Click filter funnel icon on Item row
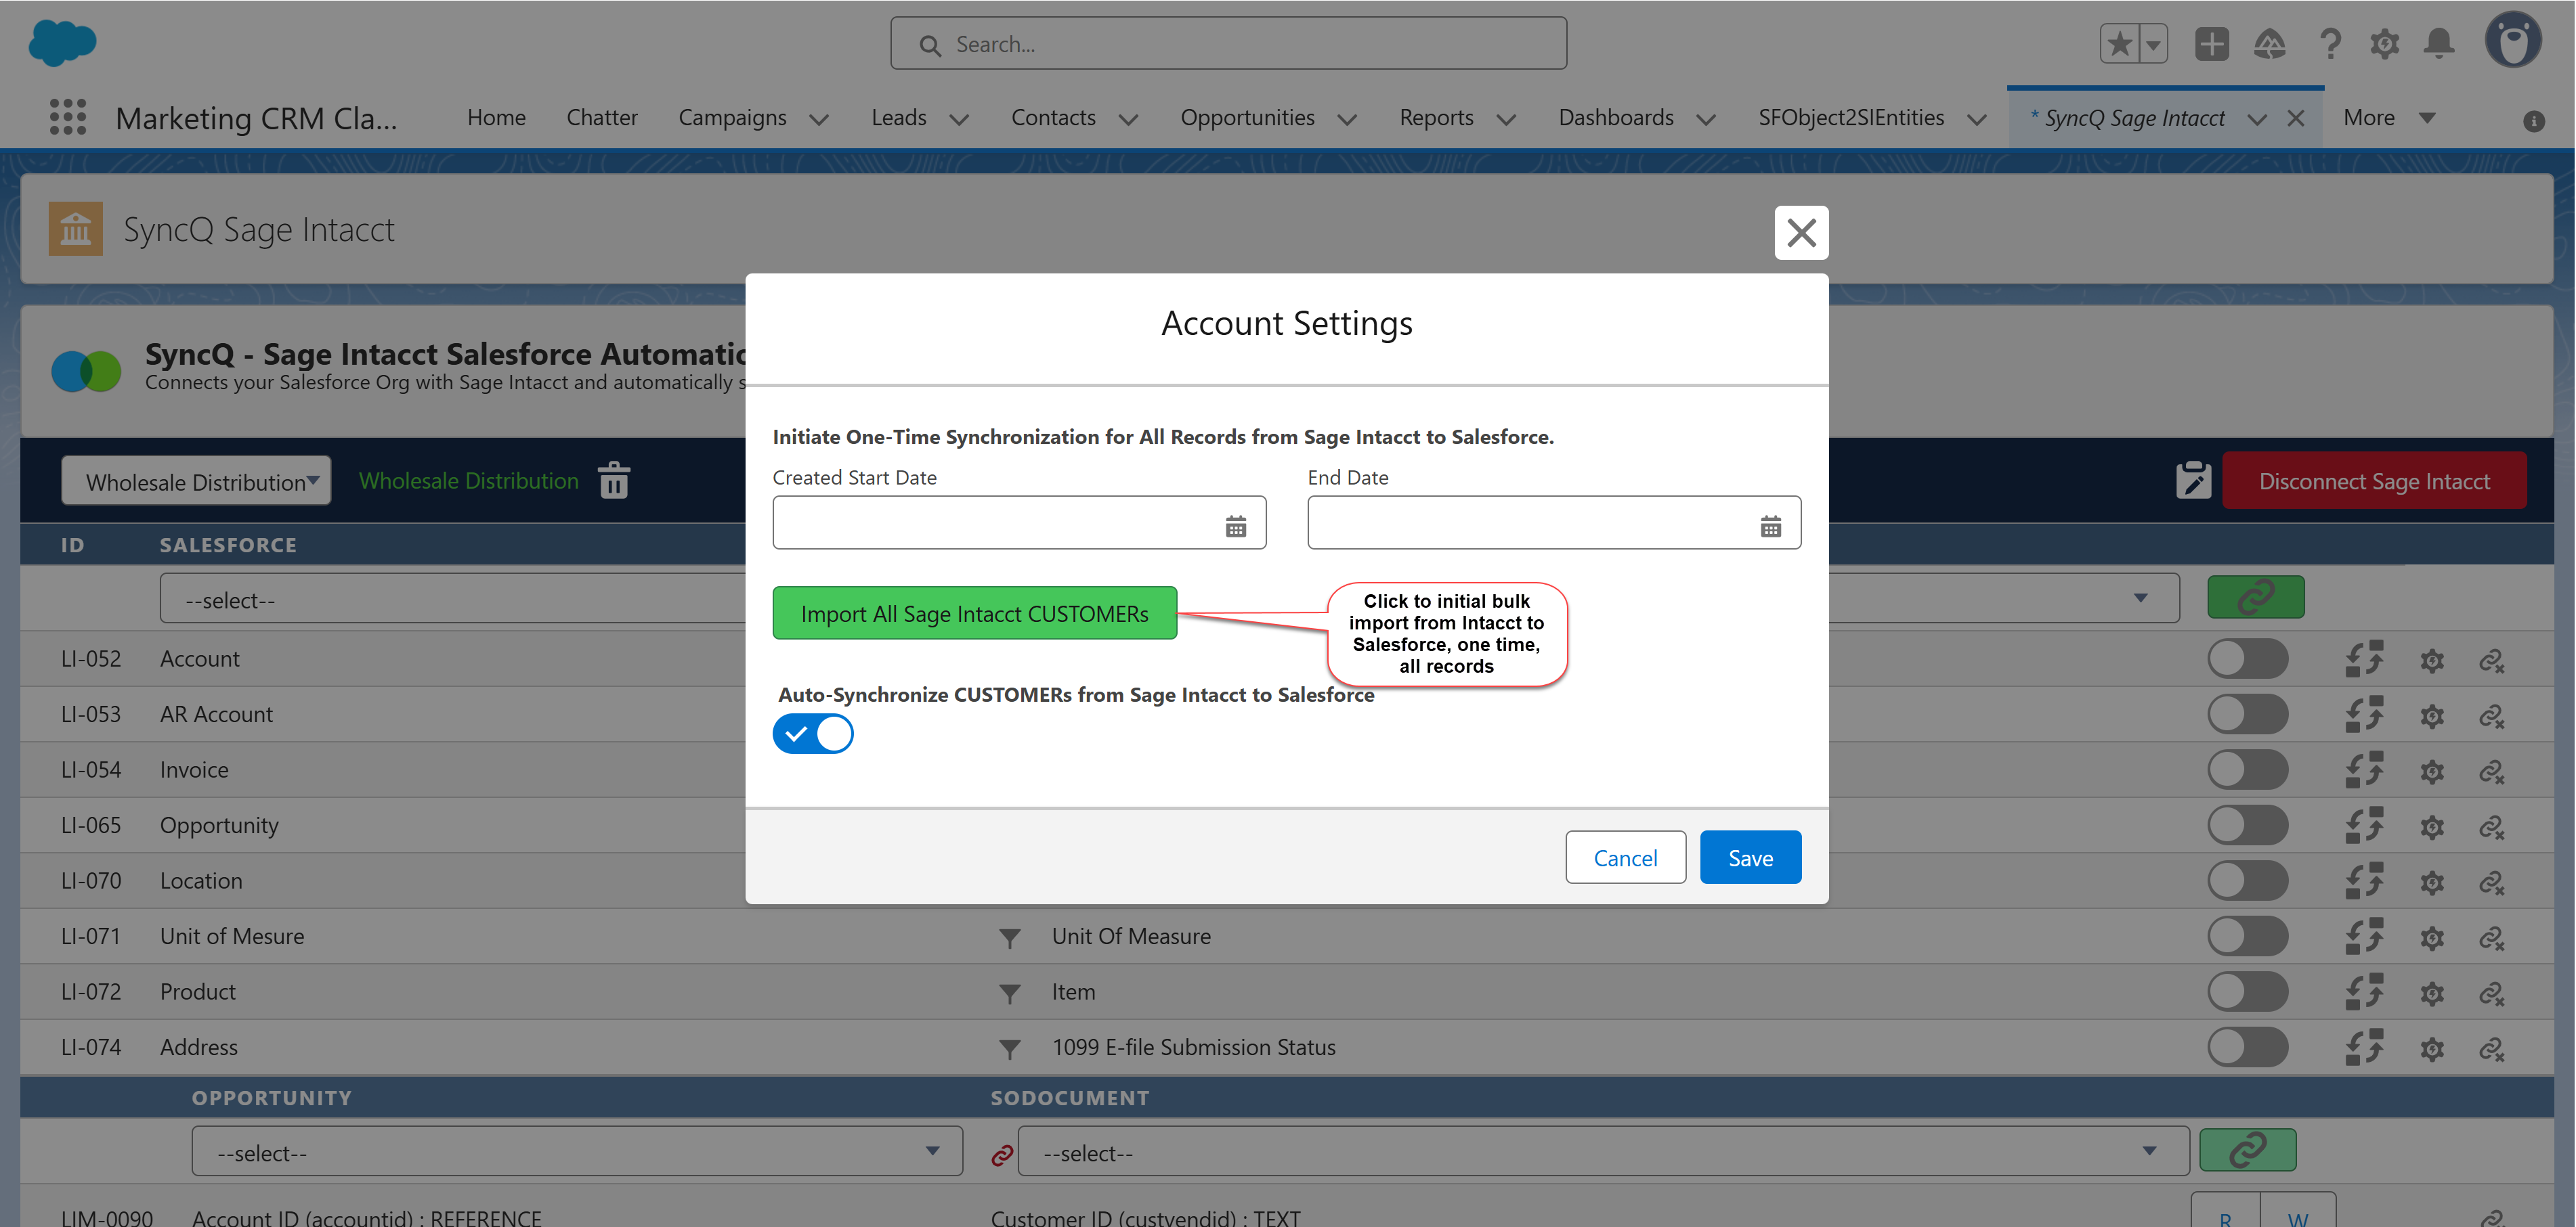 coord(1009,994)
